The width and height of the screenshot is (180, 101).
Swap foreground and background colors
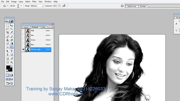[x=12, y=66]
